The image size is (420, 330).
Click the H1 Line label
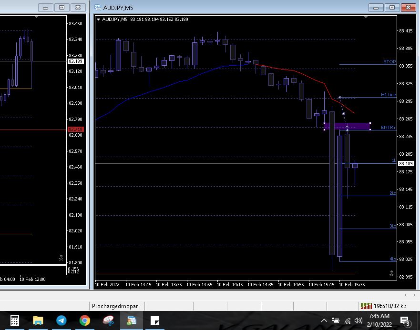click(388, 95)
